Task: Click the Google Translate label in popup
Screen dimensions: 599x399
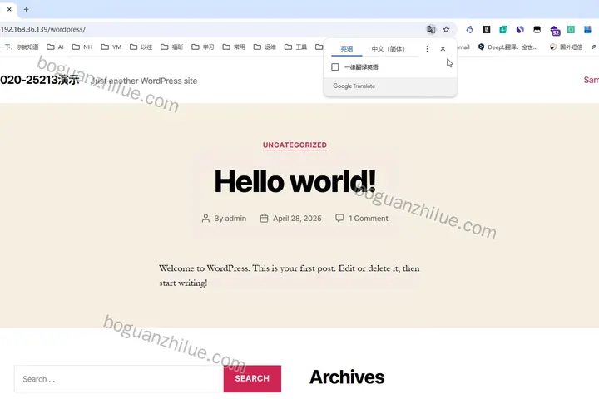Action: click(x=354, y=86)
